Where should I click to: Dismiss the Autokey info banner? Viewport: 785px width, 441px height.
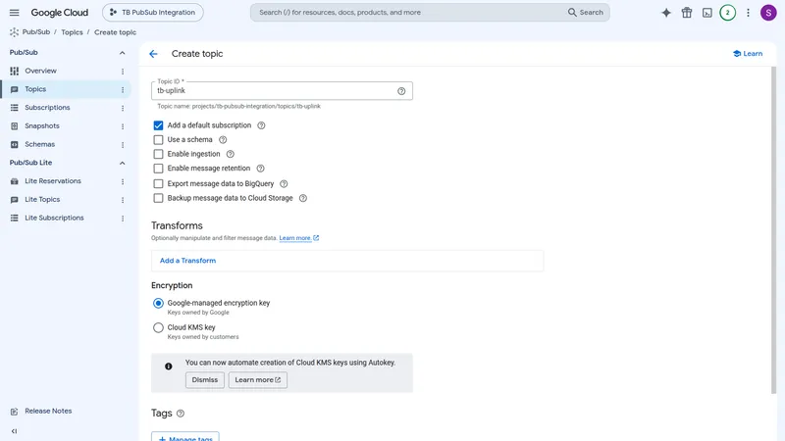[x=205, y=380]
